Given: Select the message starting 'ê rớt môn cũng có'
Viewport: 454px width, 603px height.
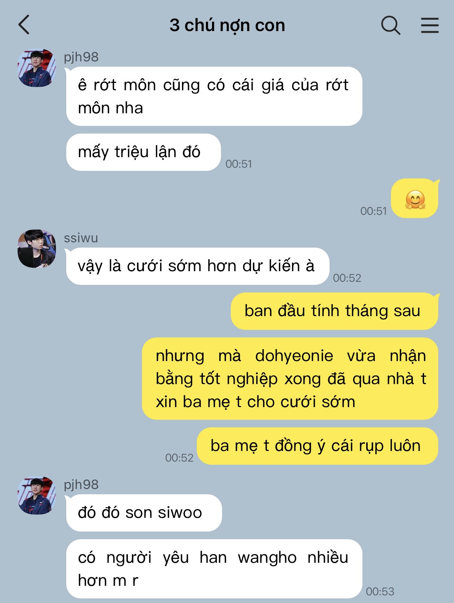Looking at the screenshot, I should coord(214,96).
